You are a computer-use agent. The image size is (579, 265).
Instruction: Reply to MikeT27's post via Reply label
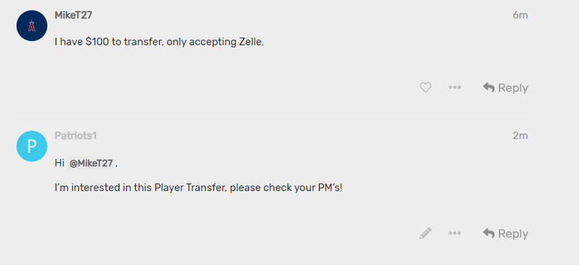pyautogui.click(x=513, y=88)
